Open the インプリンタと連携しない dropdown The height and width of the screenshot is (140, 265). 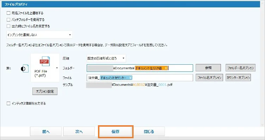pyautogui.click(x=39, y=35)
